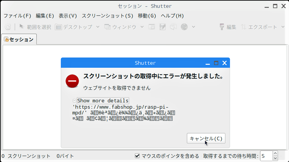Open the 編集(E) menu

(45, 16)
